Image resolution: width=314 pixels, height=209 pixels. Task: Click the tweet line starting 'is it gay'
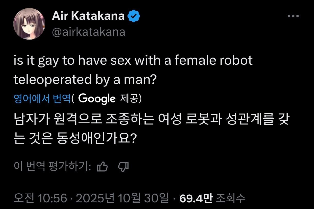click(133, 61)
